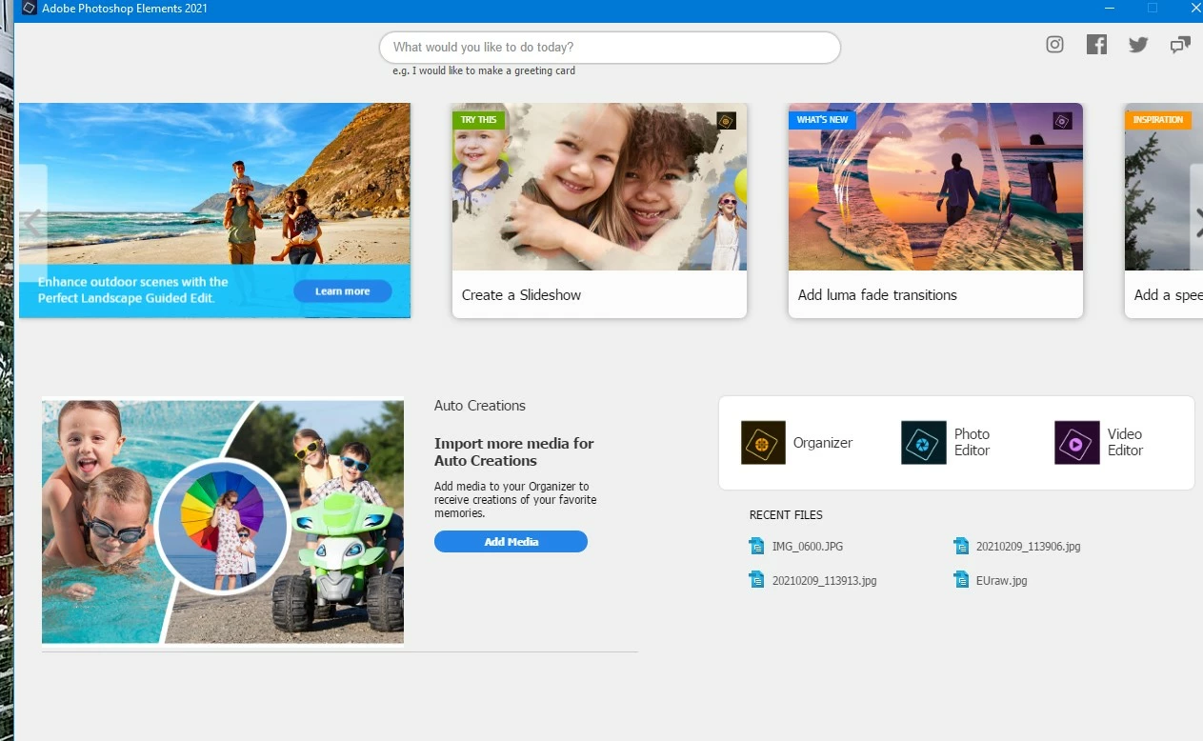Screen dimensions: 1203x741
Task: Click the INSPIRATION orange tag
Action: (x=1158, y=120)
